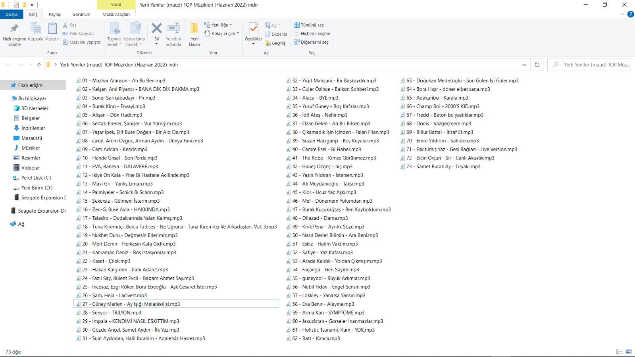Pin folder to Hızlı erişime sabitle
The width and height of the screenshot is (635, 357).
[x=14, y=35]
